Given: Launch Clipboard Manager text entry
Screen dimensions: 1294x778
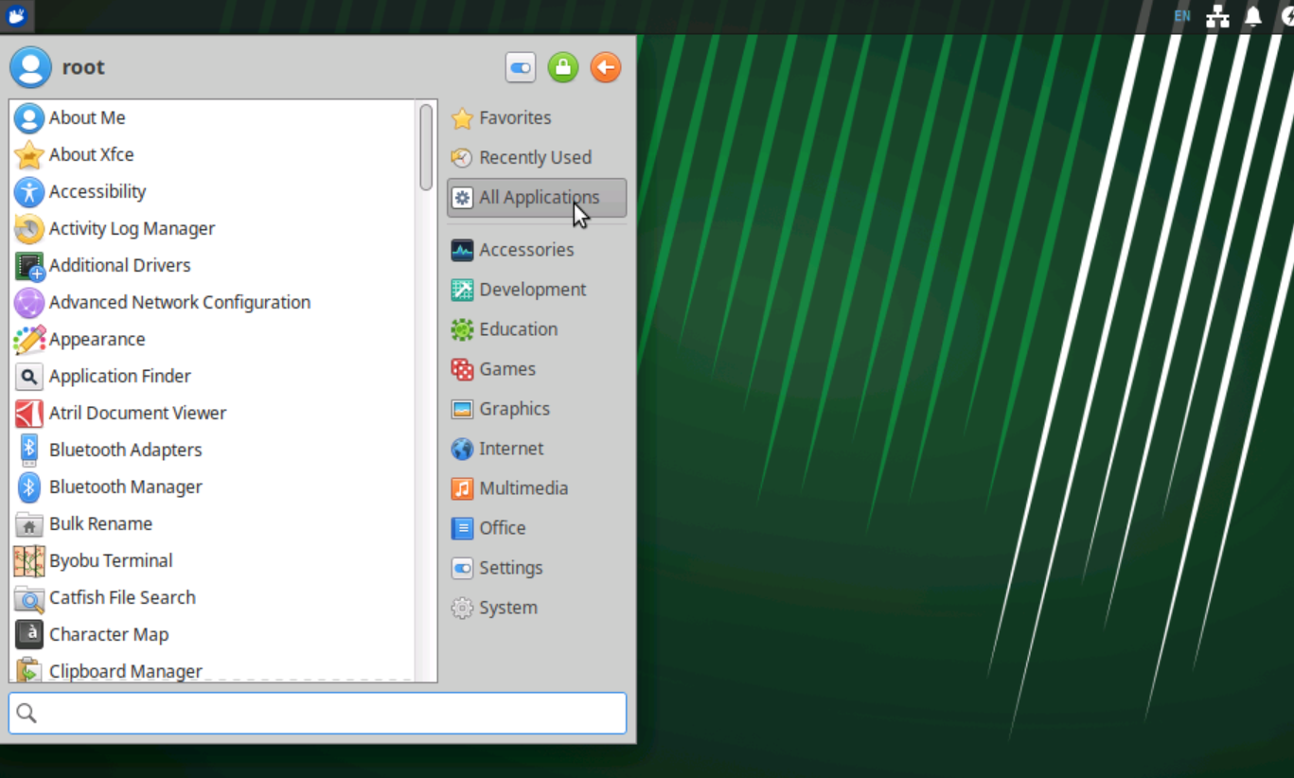Looking at the screenshot, I should tap(125, 671).
